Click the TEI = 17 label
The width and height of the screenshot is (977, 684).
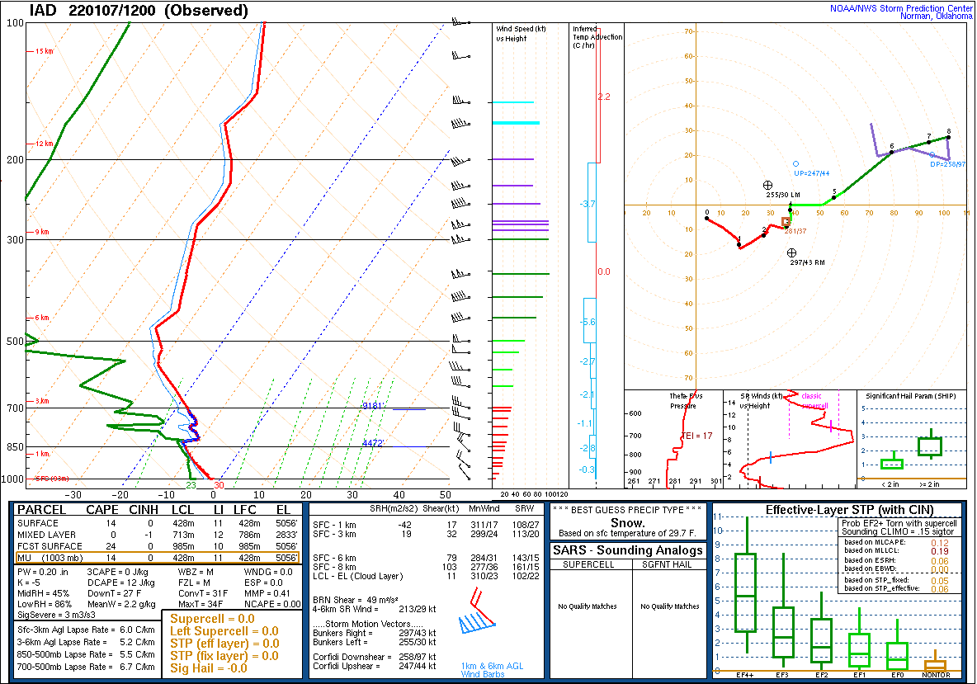pos(696,436)
